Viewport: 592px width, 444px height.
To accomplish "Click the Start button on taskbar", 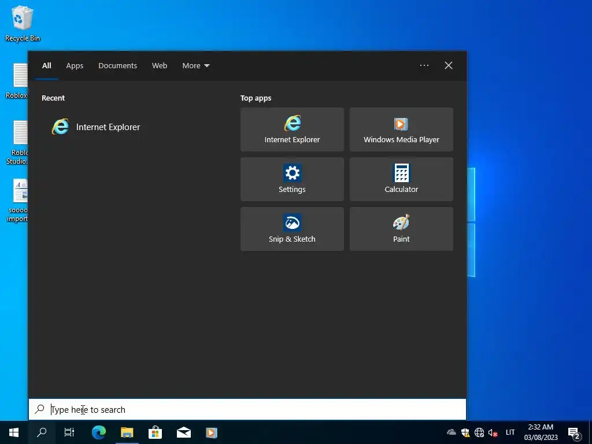I will 14,432.
